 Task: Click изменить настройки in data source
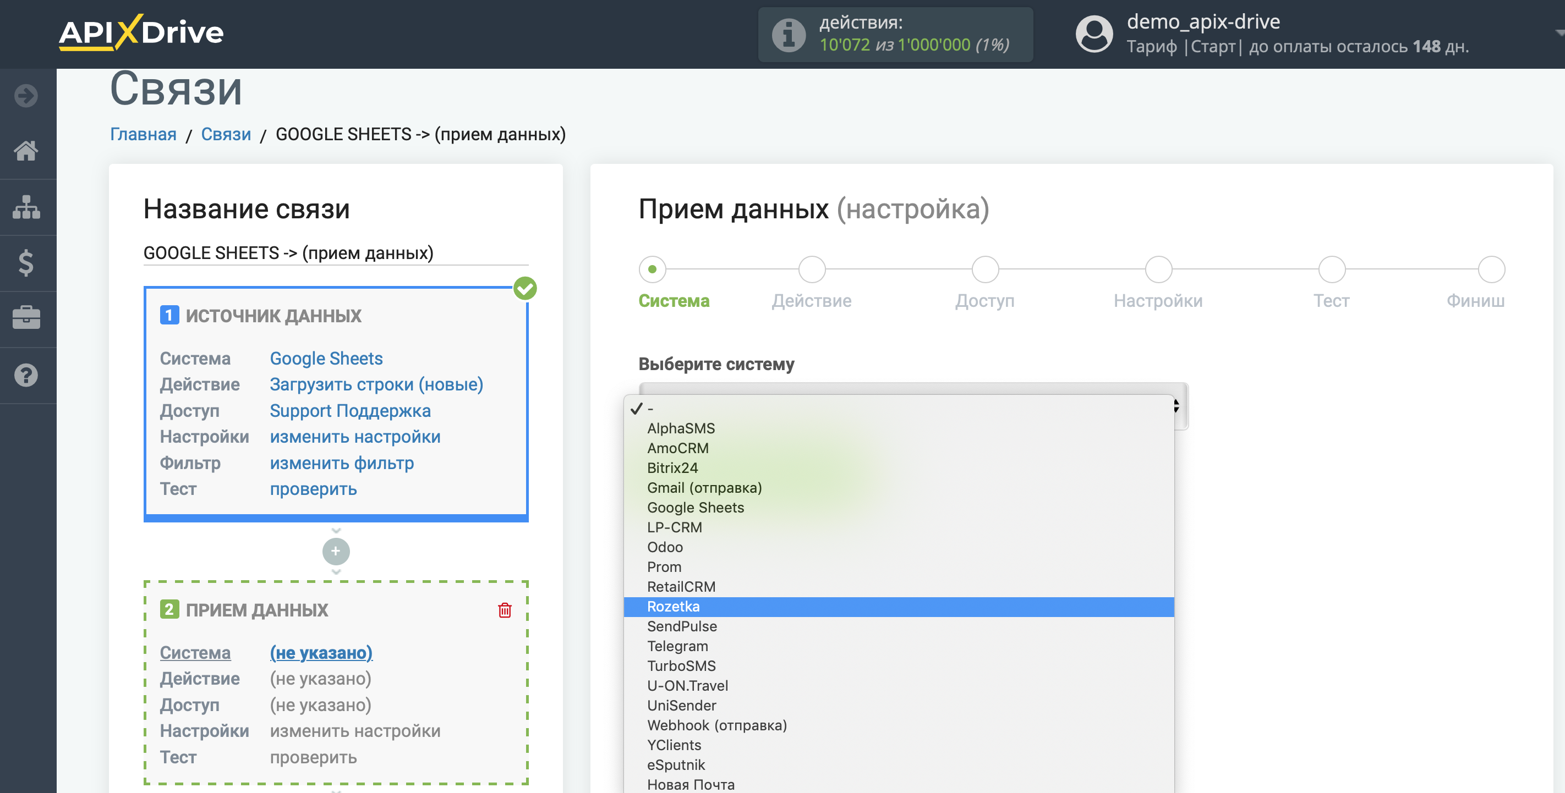point(355,437)
